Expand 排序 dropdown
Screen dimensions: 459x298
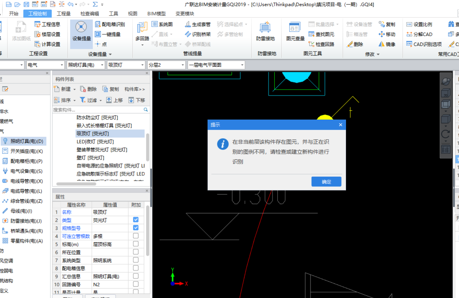point(74,100)
